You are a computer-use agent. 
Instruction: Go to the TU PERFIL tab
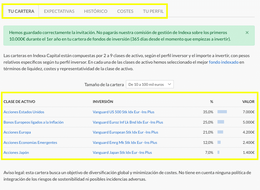pyautogui.click(x=153, y=11)
